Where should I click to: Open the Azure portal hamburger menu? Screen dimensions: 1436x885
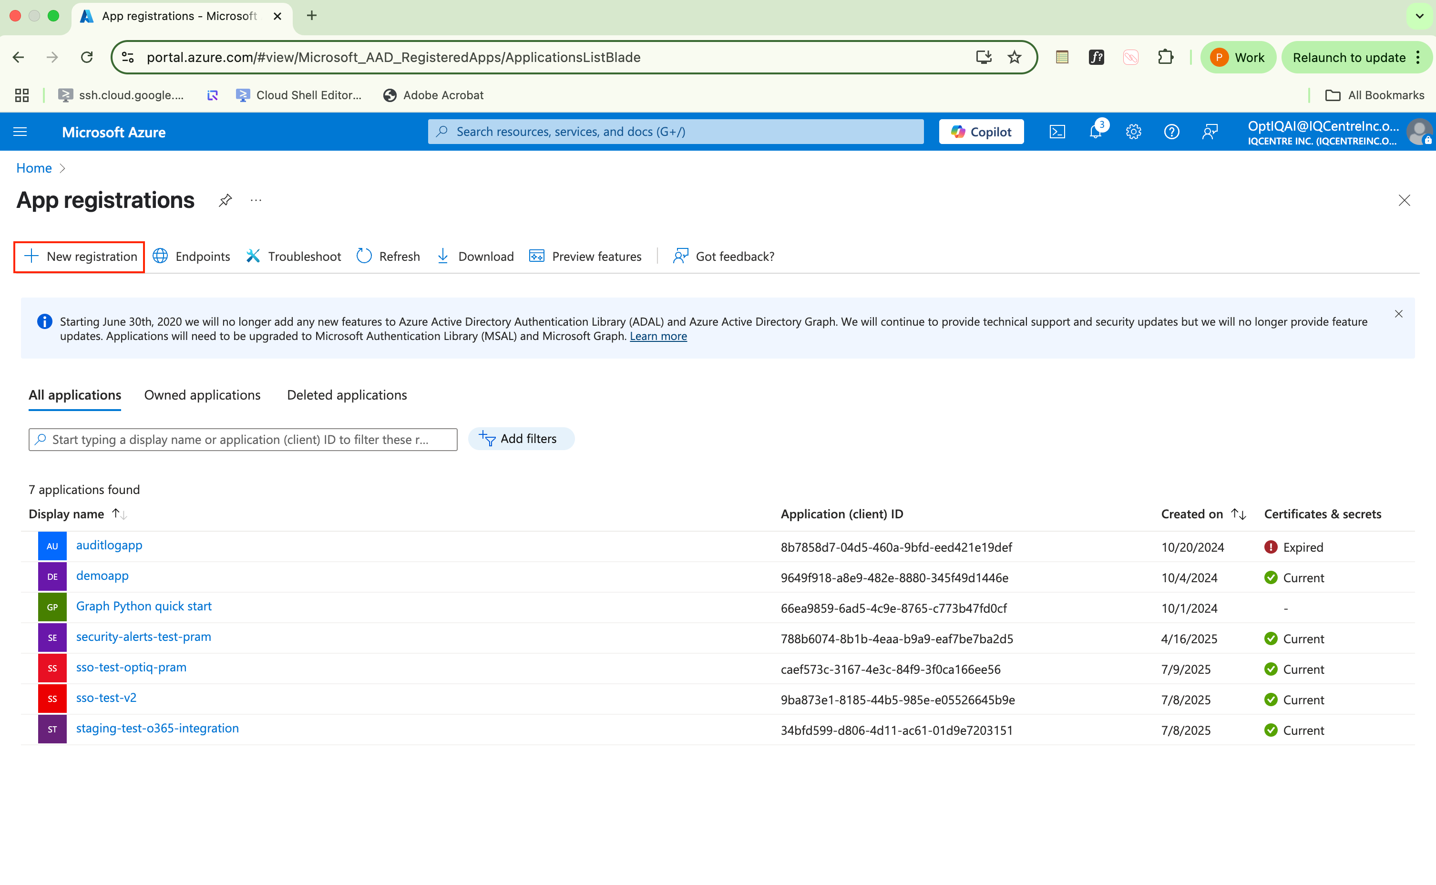coord(20,132)
